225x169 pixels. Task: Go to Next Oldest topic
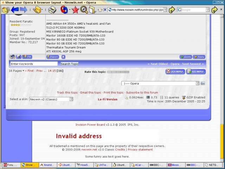159,64
